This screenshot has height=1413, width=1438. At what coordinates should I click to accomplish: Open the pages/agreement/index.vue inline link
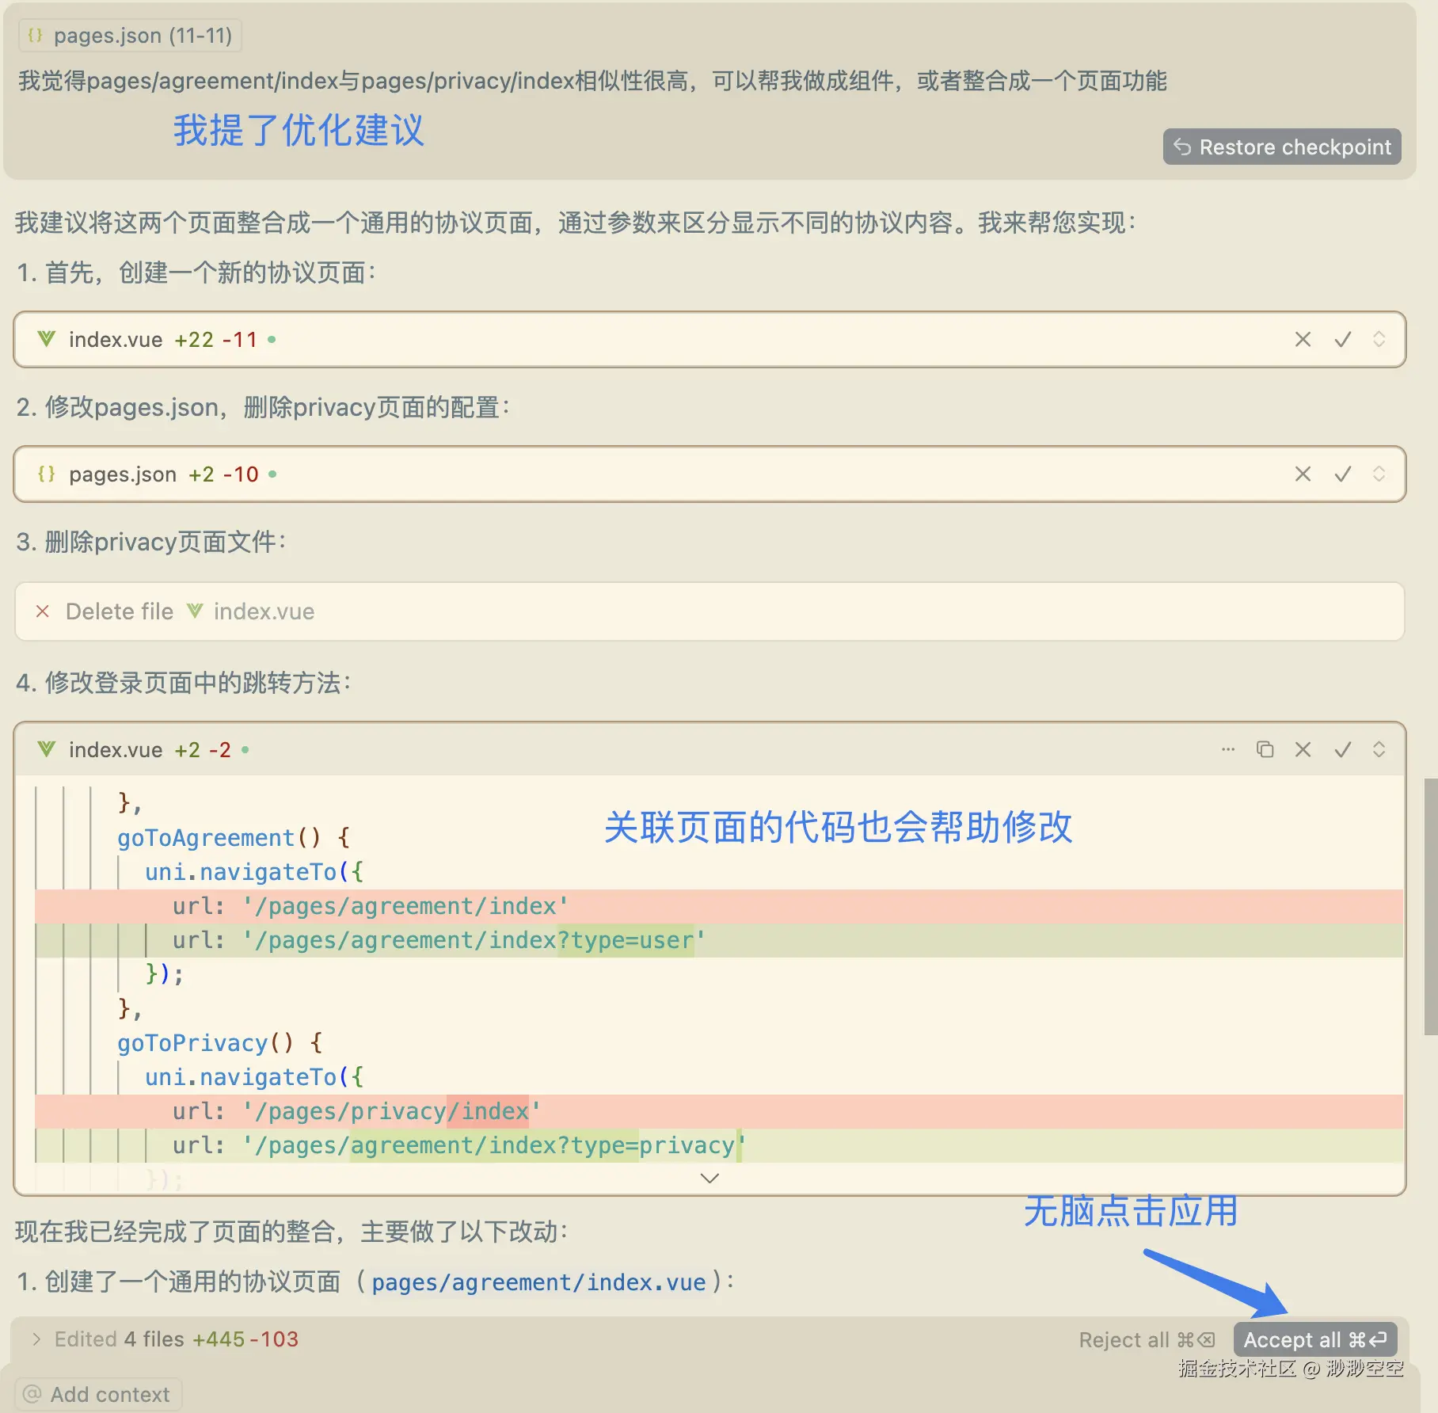click(x=538, y=1282)
